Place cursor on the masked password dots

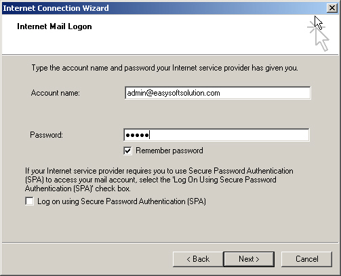(x=137, y=135)
